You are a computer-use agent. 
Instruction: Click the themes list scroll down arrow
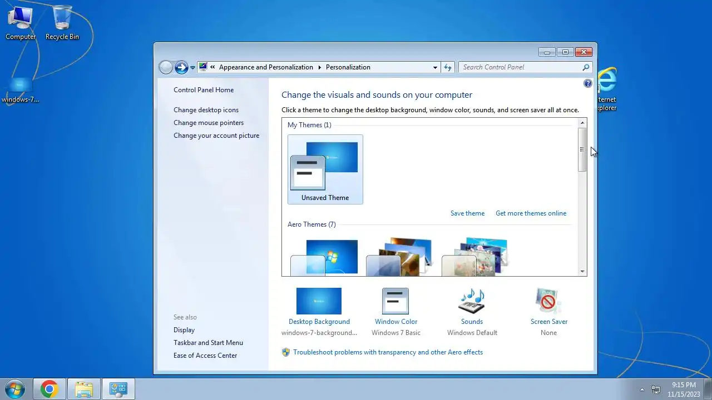(x=582, y=271)
